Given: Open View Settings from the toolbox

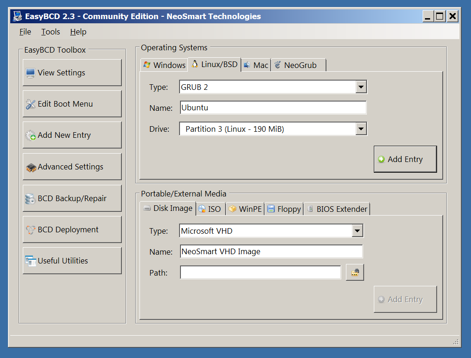Looking at the screenshot, I should tap(72, 73).
